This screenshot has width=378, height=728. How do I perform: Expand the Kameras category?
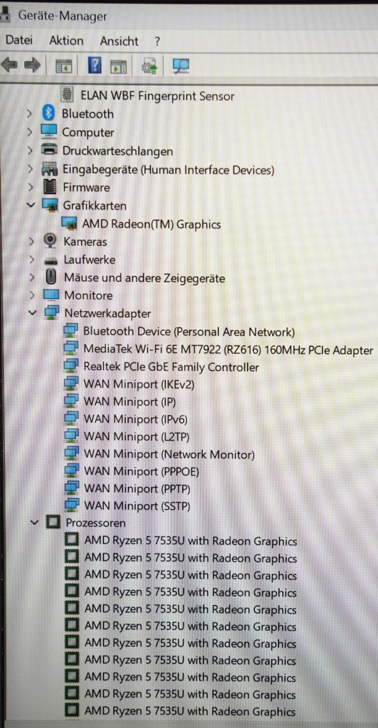31,241
